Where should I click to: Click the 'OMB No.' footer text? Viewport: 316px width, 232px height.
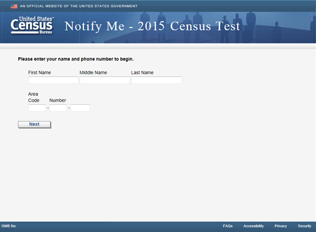9,226
